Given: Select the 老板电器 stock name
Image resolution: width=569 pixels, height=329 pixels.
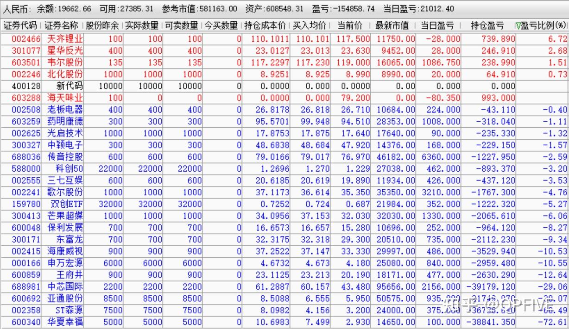Looking at the screenshot, I should tap(65, 109).
